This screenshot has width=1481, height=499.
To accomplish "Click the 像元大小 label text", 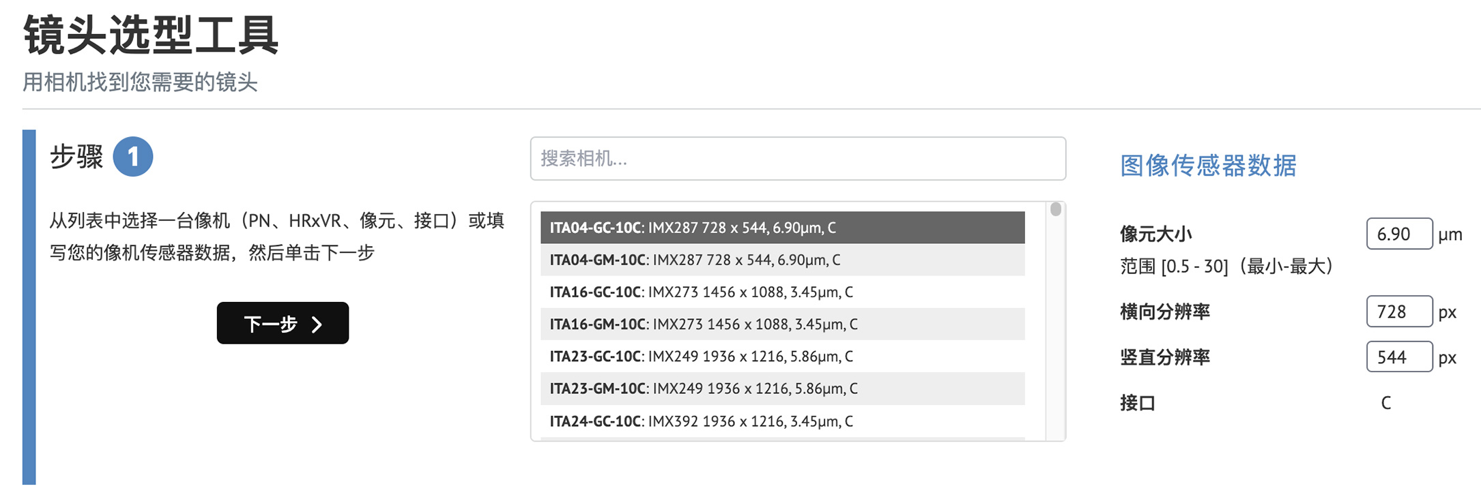I will tap(1155, 235).
